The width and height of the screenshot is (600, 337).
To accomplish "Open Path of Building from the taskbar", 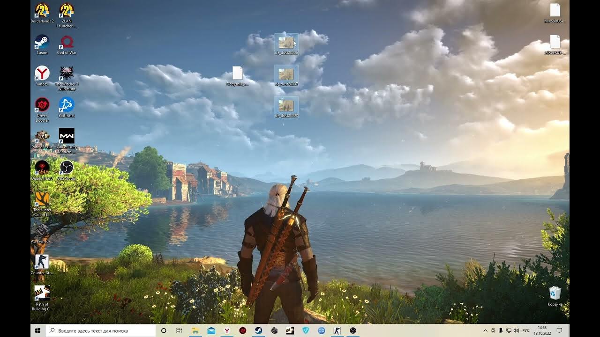I will 290,330.
